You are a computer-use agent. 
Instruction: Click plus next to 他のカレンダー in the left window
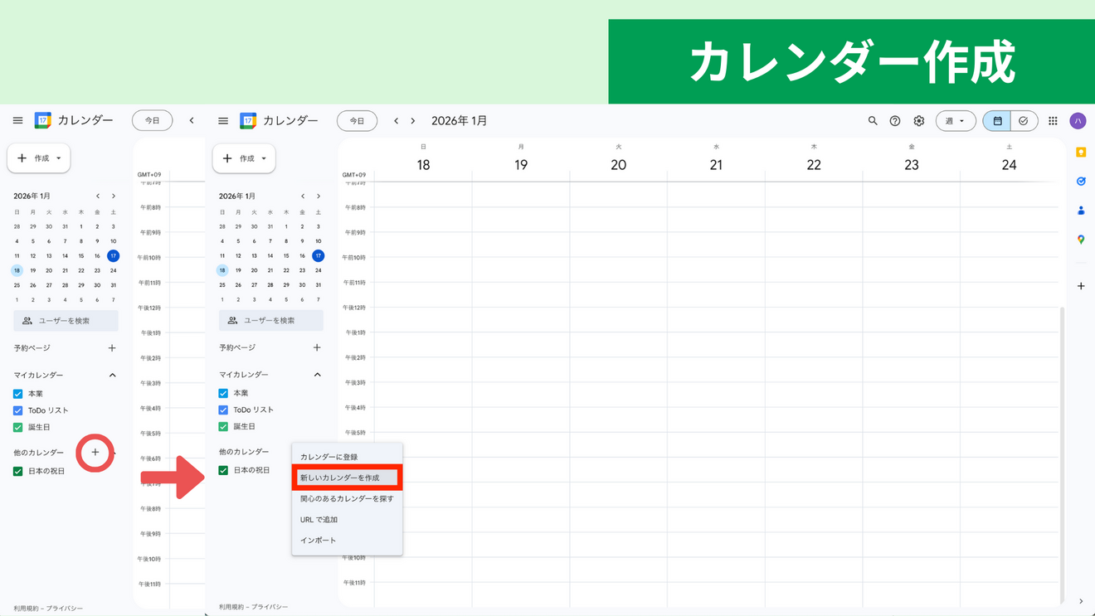click(95, 452)
